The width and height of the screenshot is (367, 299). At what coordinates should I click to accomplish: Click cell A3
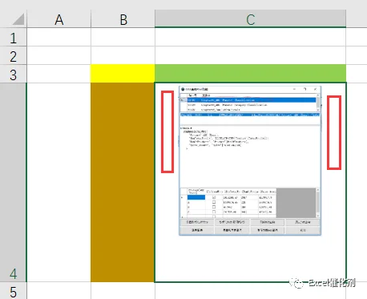click(x=59, y=74)
